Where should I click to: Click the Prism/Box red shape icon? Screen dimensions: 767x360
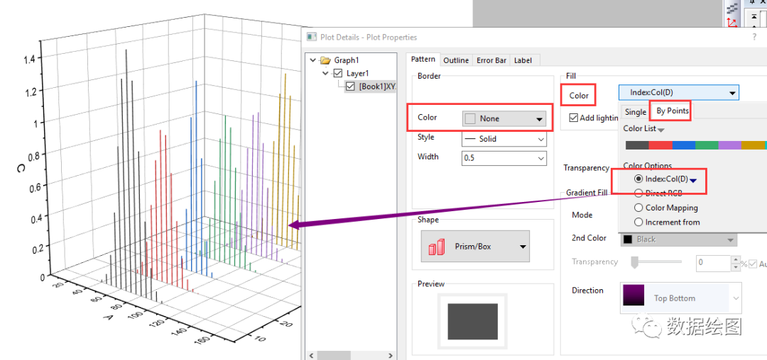436,247
